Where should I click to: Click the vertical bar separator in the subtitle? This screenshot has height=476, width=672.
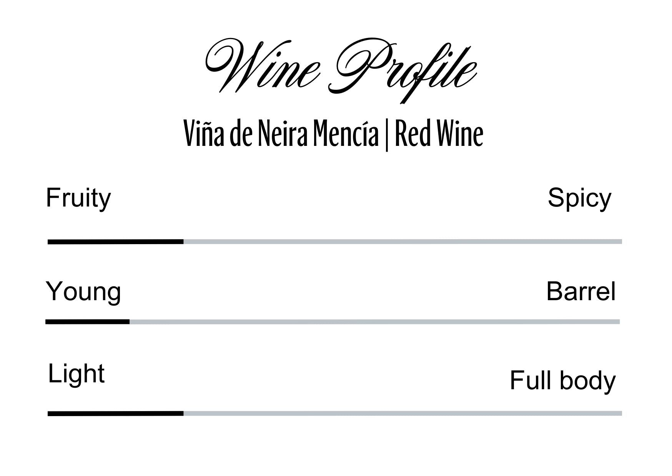386,135
